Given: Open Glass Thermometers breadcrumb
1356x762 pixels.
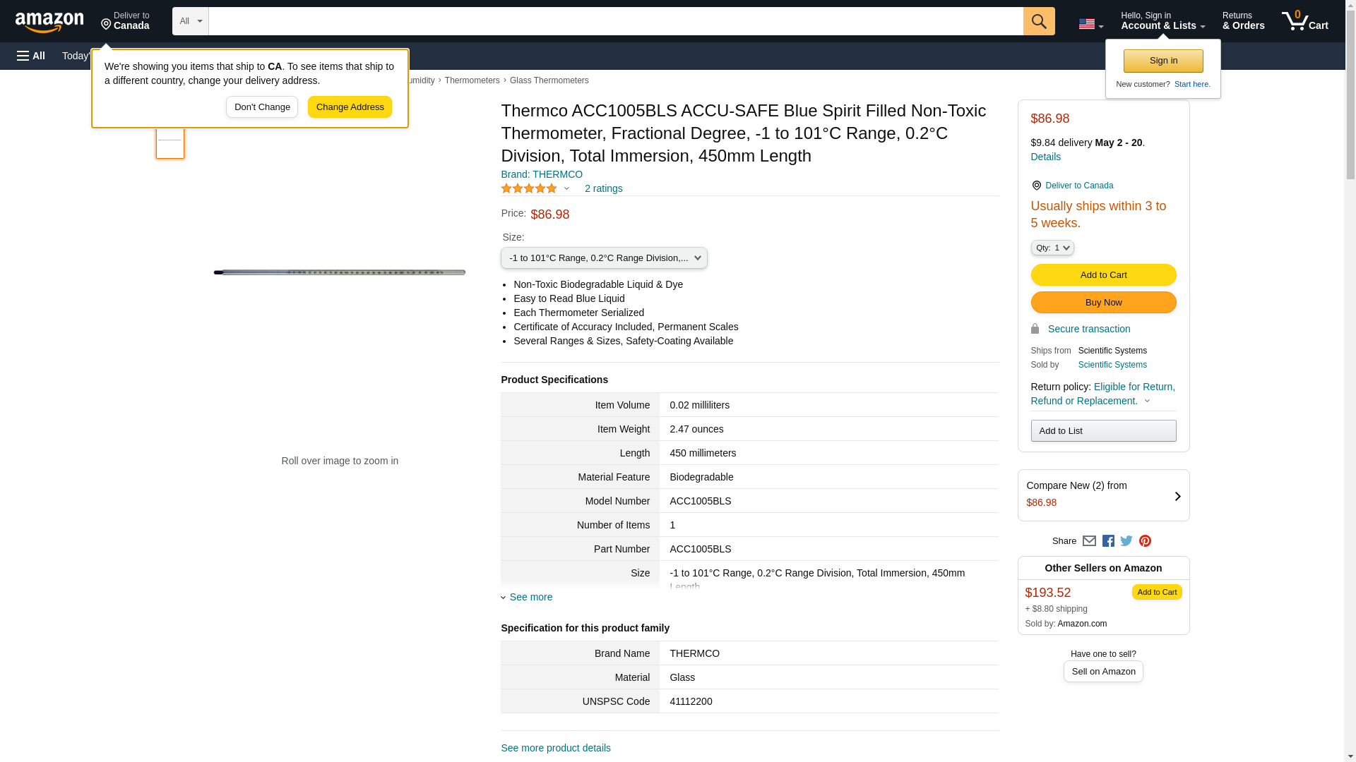Looking at the screenshot, I should pyautogui.click(x=549, y=80).
